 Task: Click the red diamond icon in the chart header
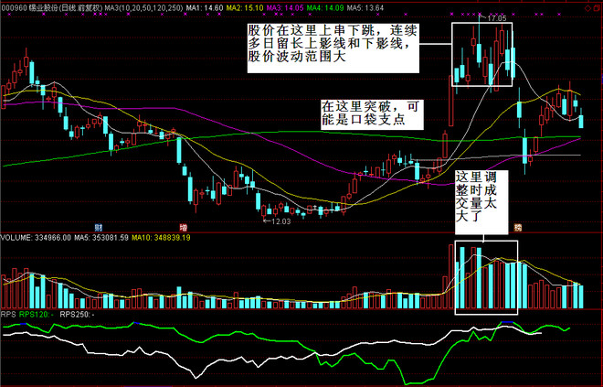(587, 8)
